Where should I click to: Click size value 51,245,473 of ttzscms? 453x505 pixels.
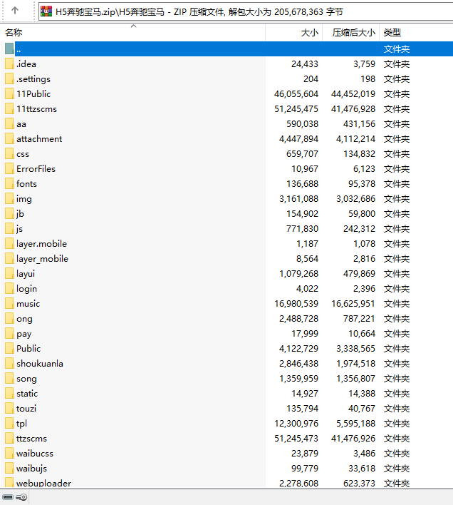(x=296, y=439)
